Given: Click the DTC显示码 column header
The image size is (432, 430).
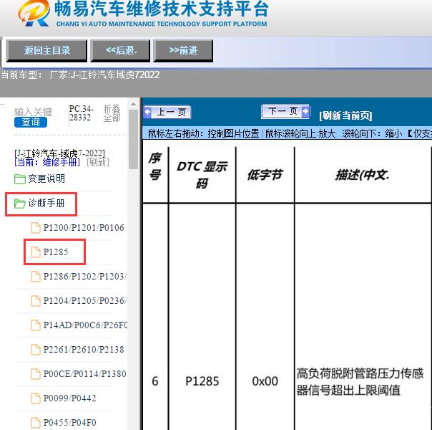Looking at the screenshot, I should point(202,175).
